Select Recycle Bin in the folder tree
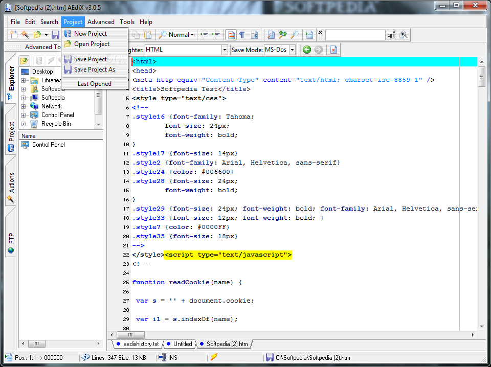 tap(56, 124)
